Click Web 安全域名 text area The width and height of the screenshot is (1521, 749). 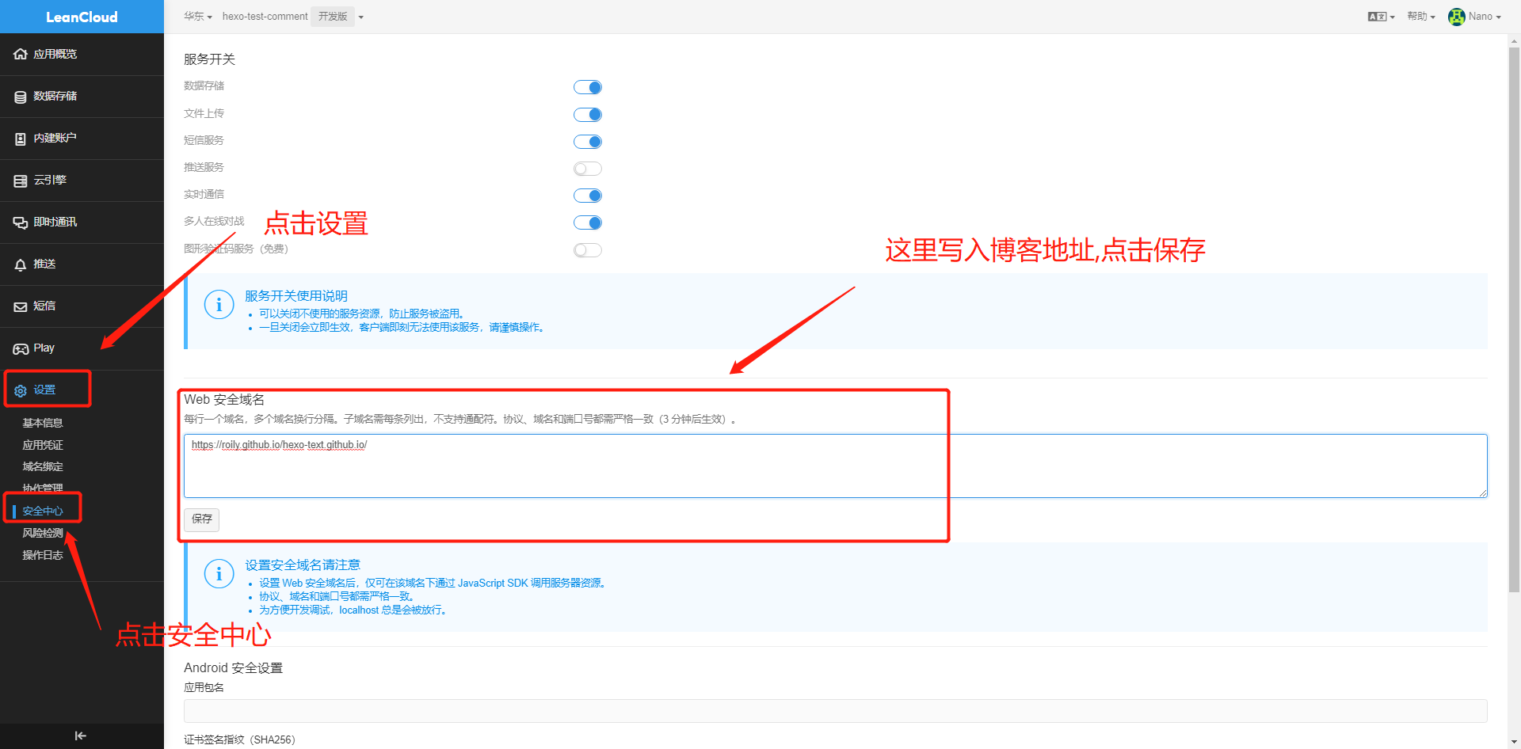836,466
